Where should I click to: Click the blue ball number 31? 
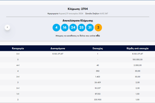click(90, 27)
